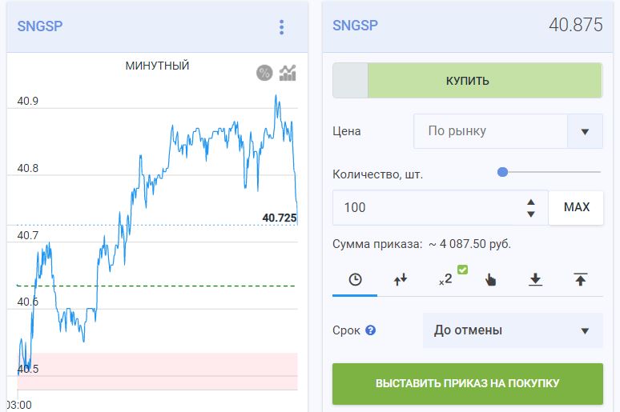Viewport: 620px width, 412px height.
Task: Click the MAX quantity button
Action: click(x=576, y=207)
